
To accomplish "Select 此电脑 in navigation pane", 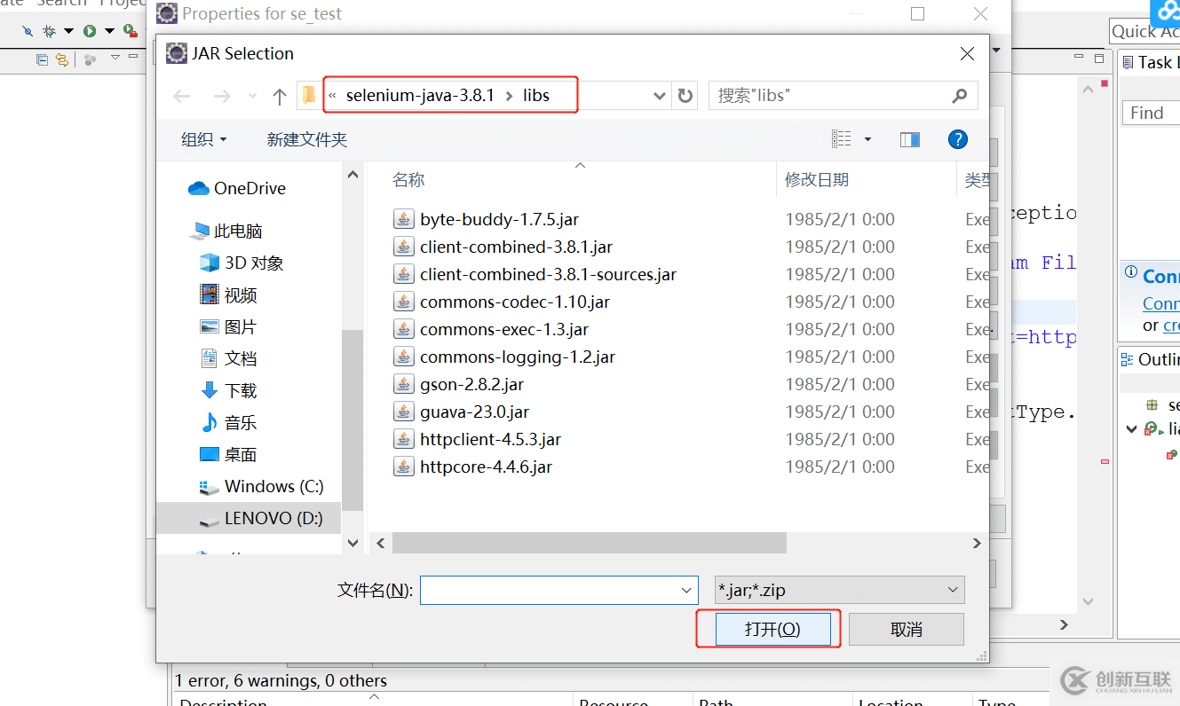I will pos(226,231).
